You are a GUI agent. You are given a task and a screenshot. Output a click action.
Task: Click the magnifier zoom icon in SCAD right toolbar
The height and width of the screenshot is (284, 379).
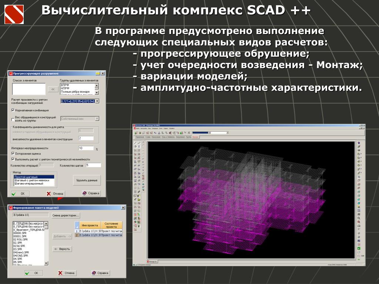359,218
